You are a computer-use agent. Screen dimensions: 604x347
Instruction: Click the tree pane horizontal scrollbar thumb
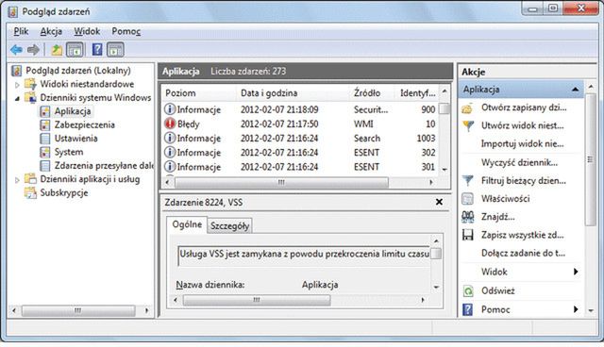(x=77, y=310)
